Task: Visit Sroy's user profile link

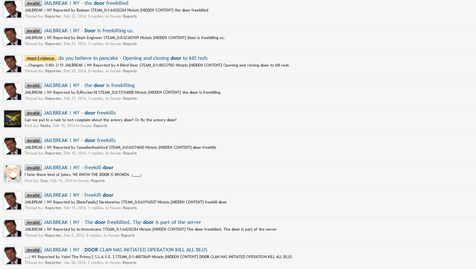Action: pyautogui.click(x=44, y=181)
